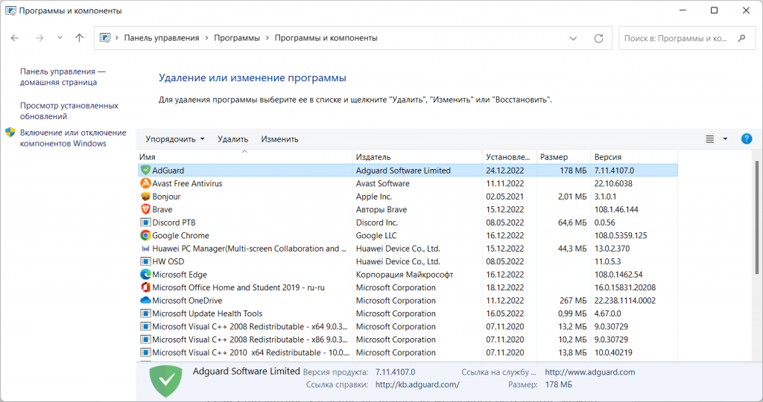Select the Google Chrome row name
The image size is (763, 402).
[180, 235]
